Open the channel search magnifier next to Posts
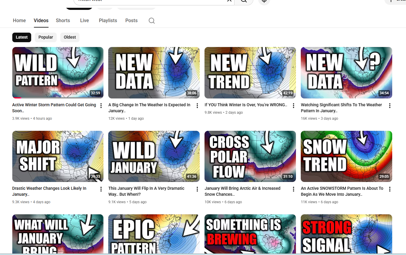Viewport: 406px width, 255px height. point(152,21)
